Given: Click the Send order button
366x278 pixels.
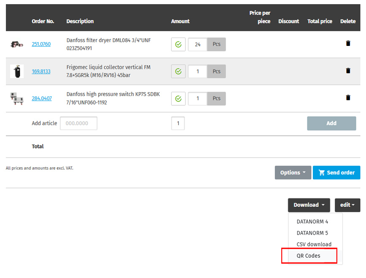Looking at the screenshot, I should [x=336, y=173].
